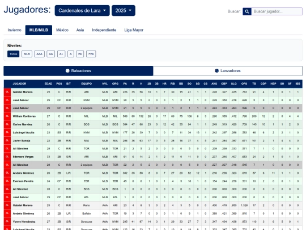This screenshot has width=306, height=230.
Task: Filter by AAA level
Action: pyautogui.click(x=39, y=54)
